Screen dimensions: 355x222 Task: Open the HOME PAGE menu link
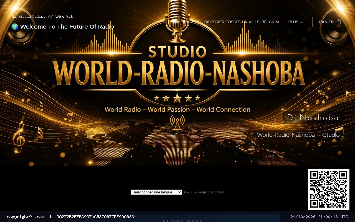(183, 22)
